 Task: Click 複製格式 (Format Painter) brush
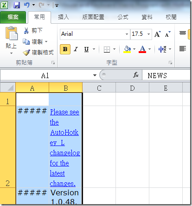pos(38,53)
